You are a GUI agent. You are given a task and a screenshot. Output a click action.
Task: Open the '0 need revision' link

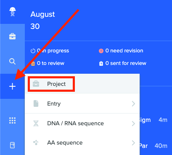tap(121, 51)
